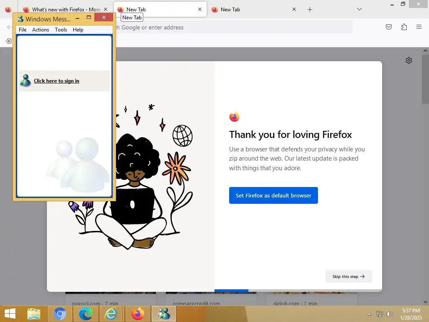Click the Firefox address bar

(234, 27)
